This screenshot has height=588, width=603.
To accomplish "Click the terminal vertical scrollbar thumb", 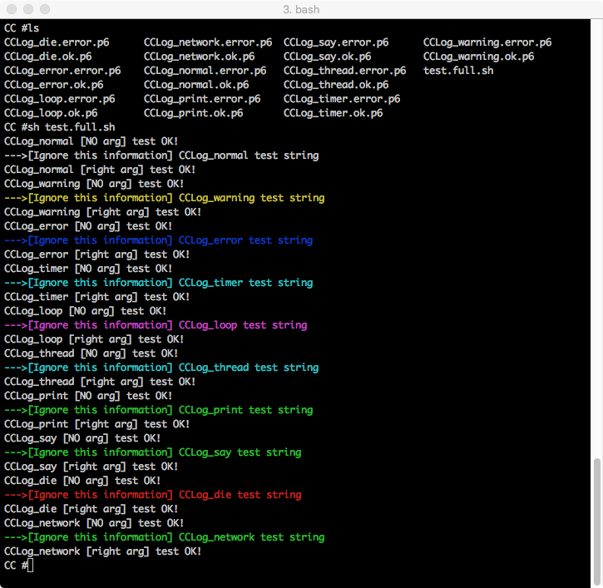I will tap(596, 520).
